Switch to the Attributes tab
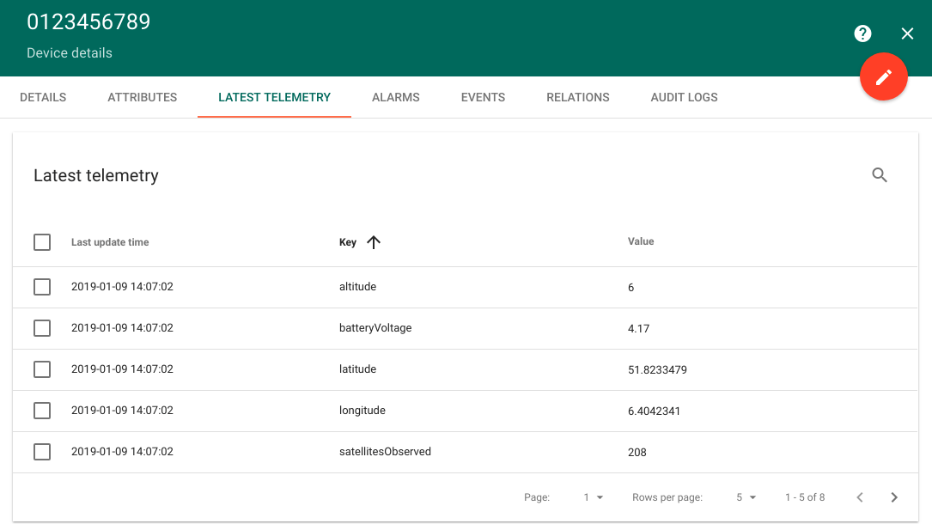The image size is (932, 524). click(x=142, y=97)
